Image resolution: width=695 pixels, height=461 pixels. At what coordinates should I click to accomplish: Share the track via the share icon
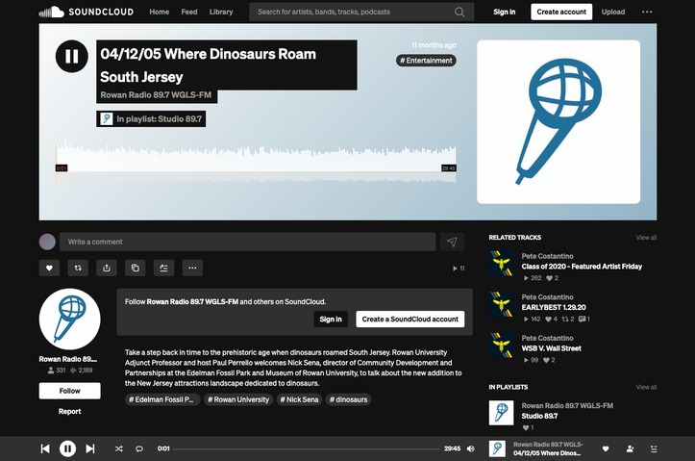click(107, 268)
